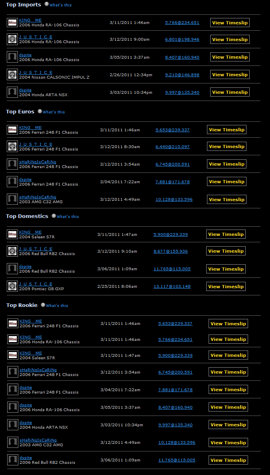Open the KING ME username link in Top Euros
The image size is (270, 475).
tap(30, 128)
